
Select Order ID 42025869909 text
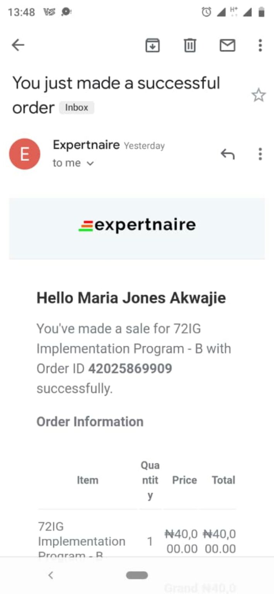point(130,369)
